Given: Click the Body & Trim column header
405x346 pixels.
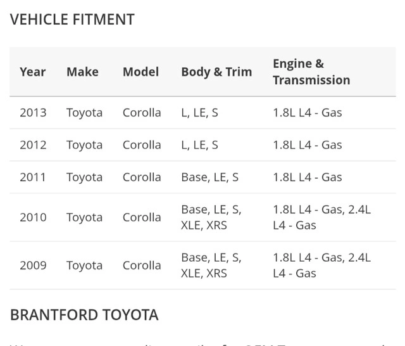Looking at the screenshot, I should (x=216, y=72).
